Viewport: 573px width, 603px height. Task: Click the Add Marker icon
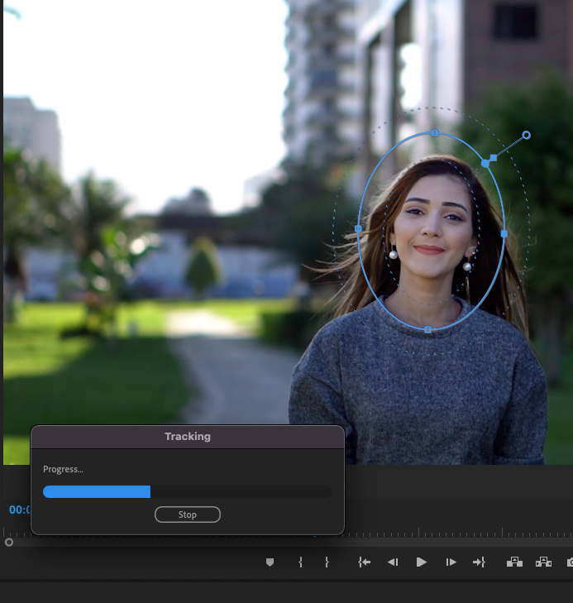point(270,562)
